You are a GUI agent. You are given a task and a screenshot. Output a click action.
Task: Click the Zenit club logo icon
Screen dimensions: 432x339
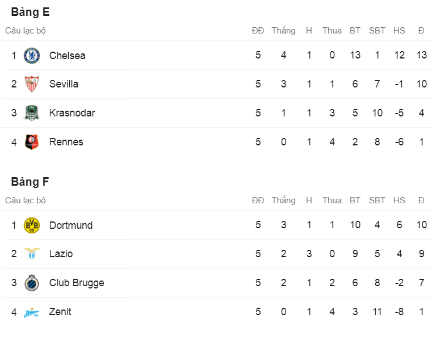click(x=32, y=312)
